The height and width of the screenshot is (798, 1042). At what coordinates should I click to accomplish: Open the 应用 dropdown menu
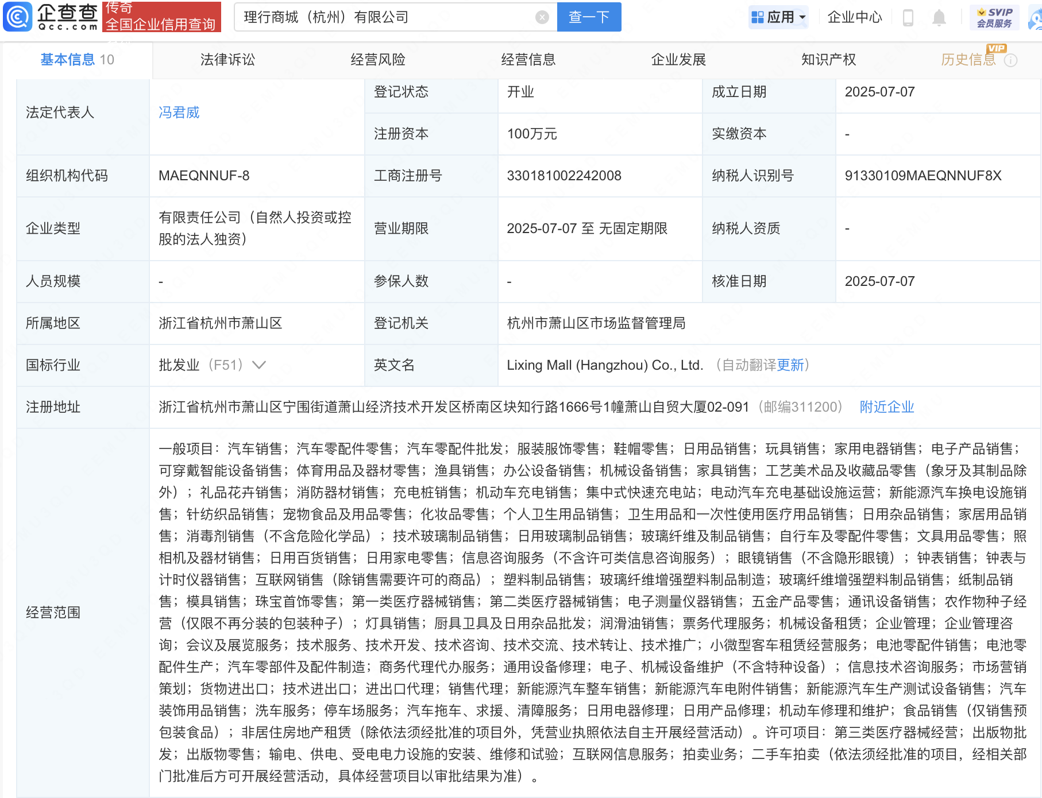(x=779, y=17)
